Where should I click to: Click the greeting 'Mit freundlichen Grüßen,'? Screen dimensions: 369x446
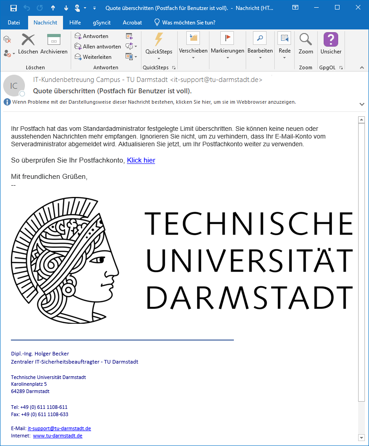[49, 177]
